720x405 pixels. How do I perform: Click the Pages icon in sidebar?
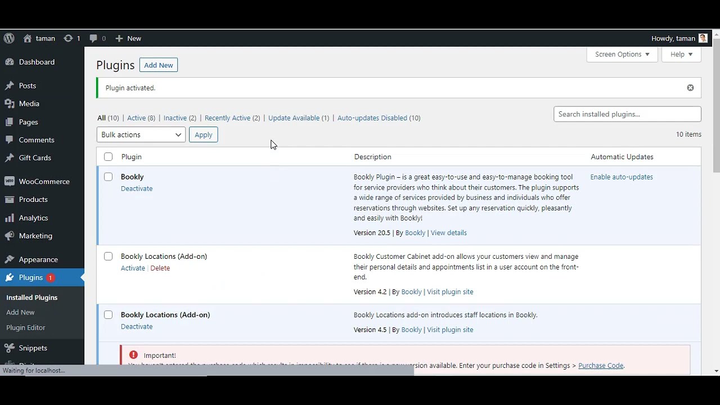(x=9, y=122)
